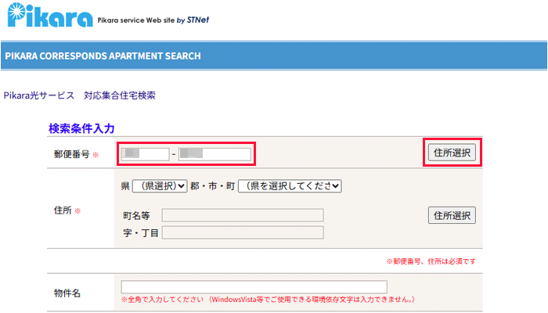Viewport: 548px width, 313px height.
Task: Click the red ※郵便番号、住所は必須です notice
Action: point(431,261)
